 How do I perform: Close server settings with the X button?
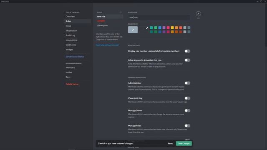[198, 14]
